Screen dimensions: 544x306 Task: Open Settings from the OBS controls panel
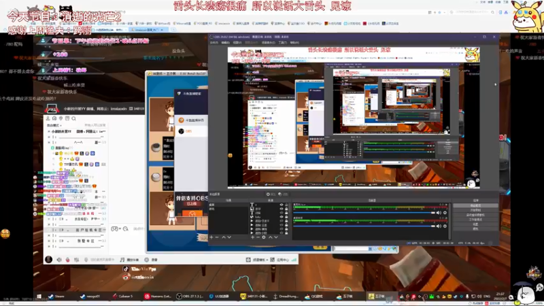[475, 224]
